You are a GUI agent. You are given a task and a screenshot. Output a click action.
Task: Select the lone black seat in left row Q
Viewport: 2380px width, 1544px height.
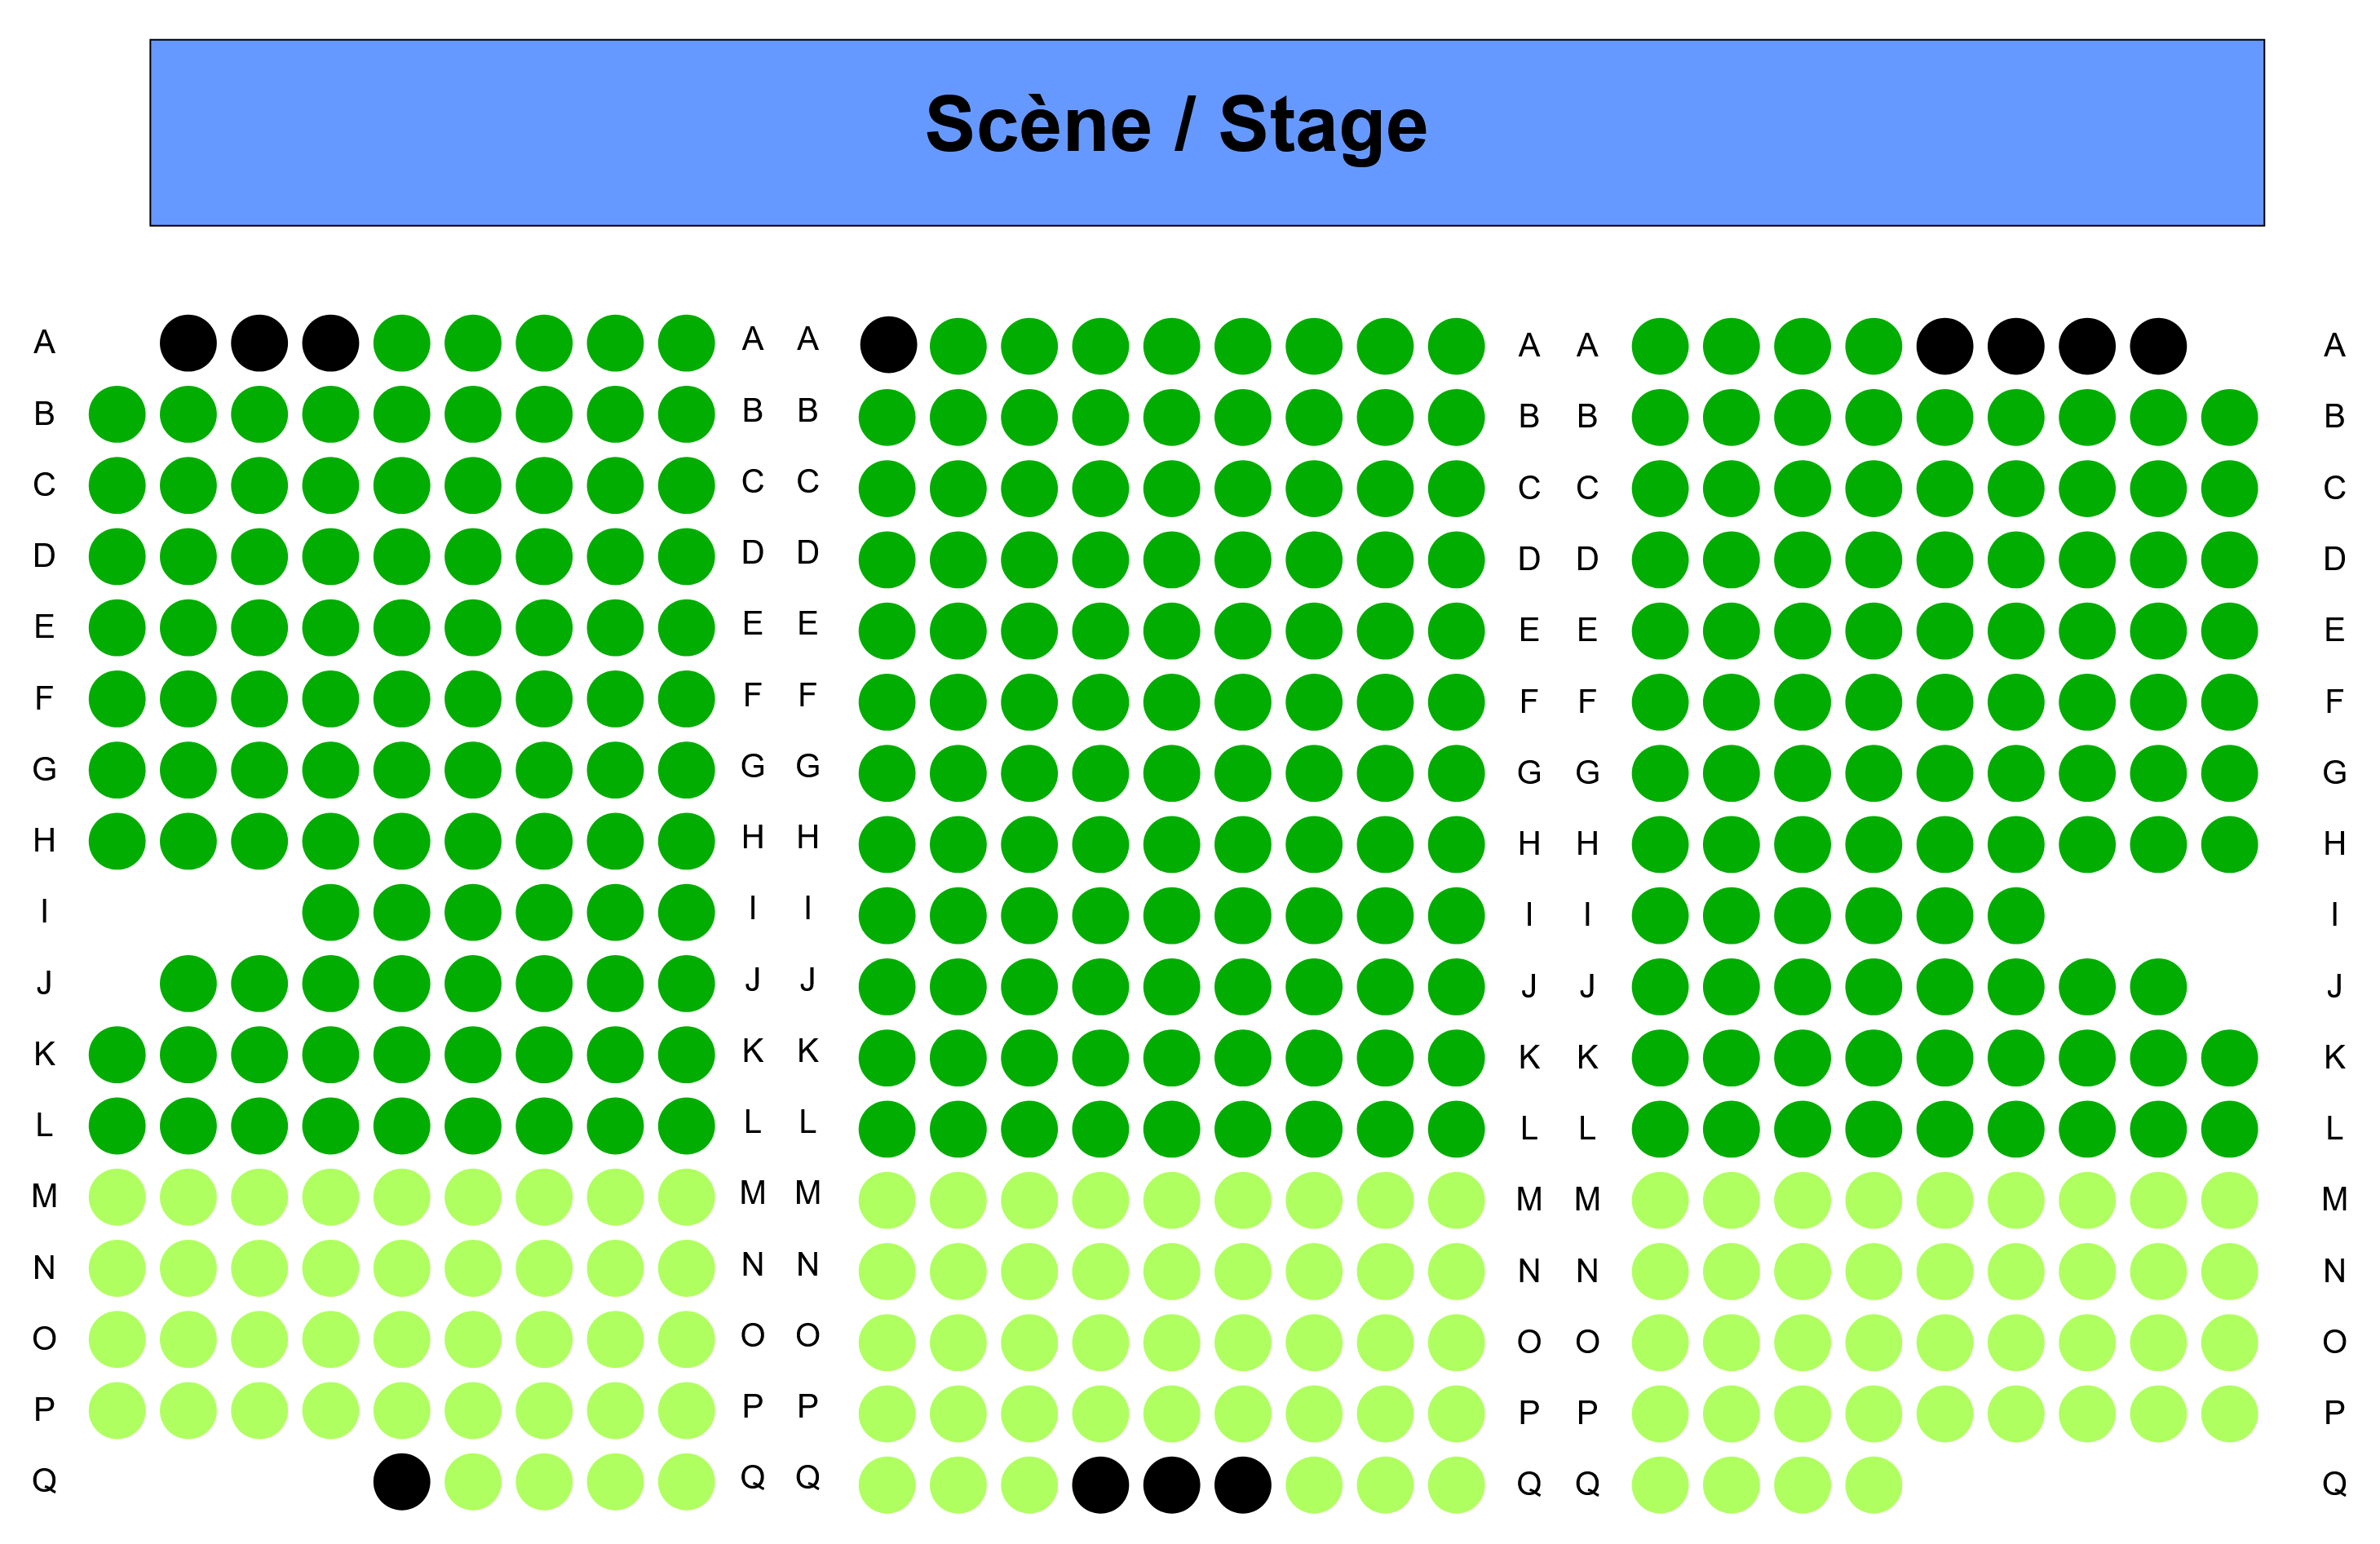point(402,1481)
